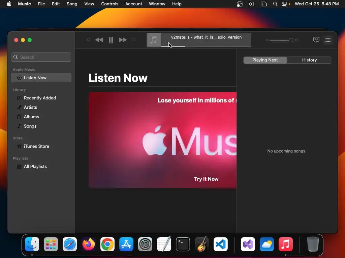This screenshot has width=345, height=258.
Task: Open Launchpad from the Dock
Action: coord(51,244)
